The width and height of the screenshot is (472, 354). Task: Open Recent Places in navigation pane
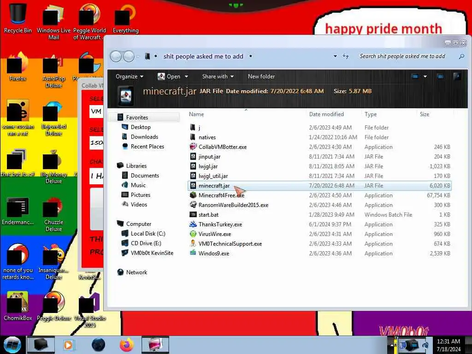pyautogui.click(x=147, y=146)
